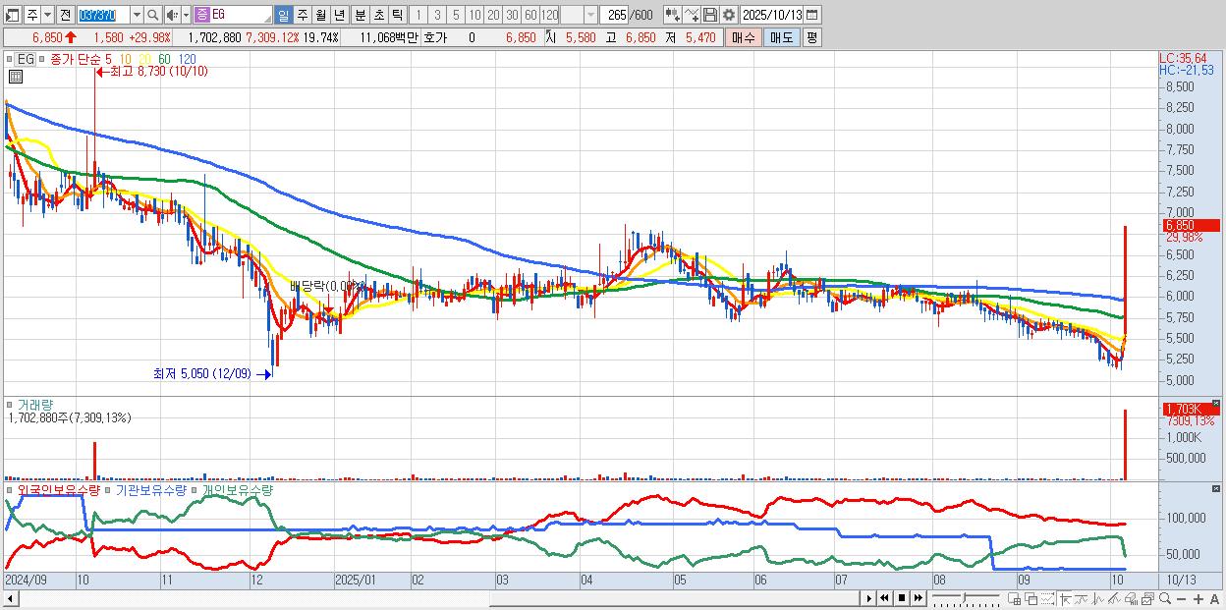The image size is (1226, 610).
Task: Click the 2025/10/13 date field
Action: click(771, 15)
